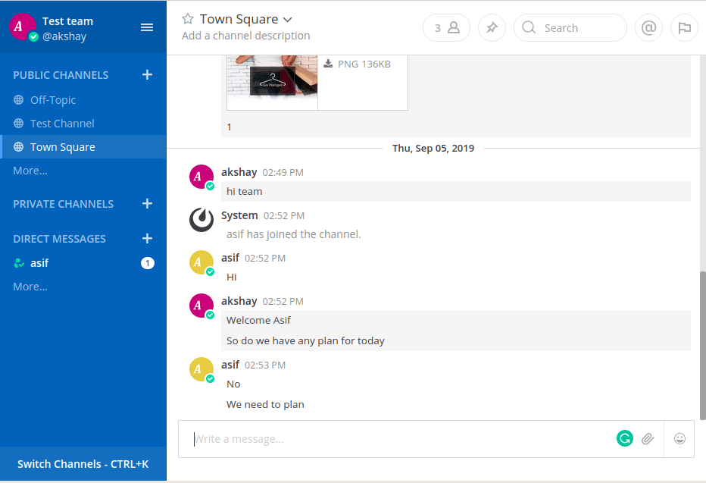Open direct message with asif
Image resolution: width=706 pixels, height=483 pixels.
click(39, 263)
